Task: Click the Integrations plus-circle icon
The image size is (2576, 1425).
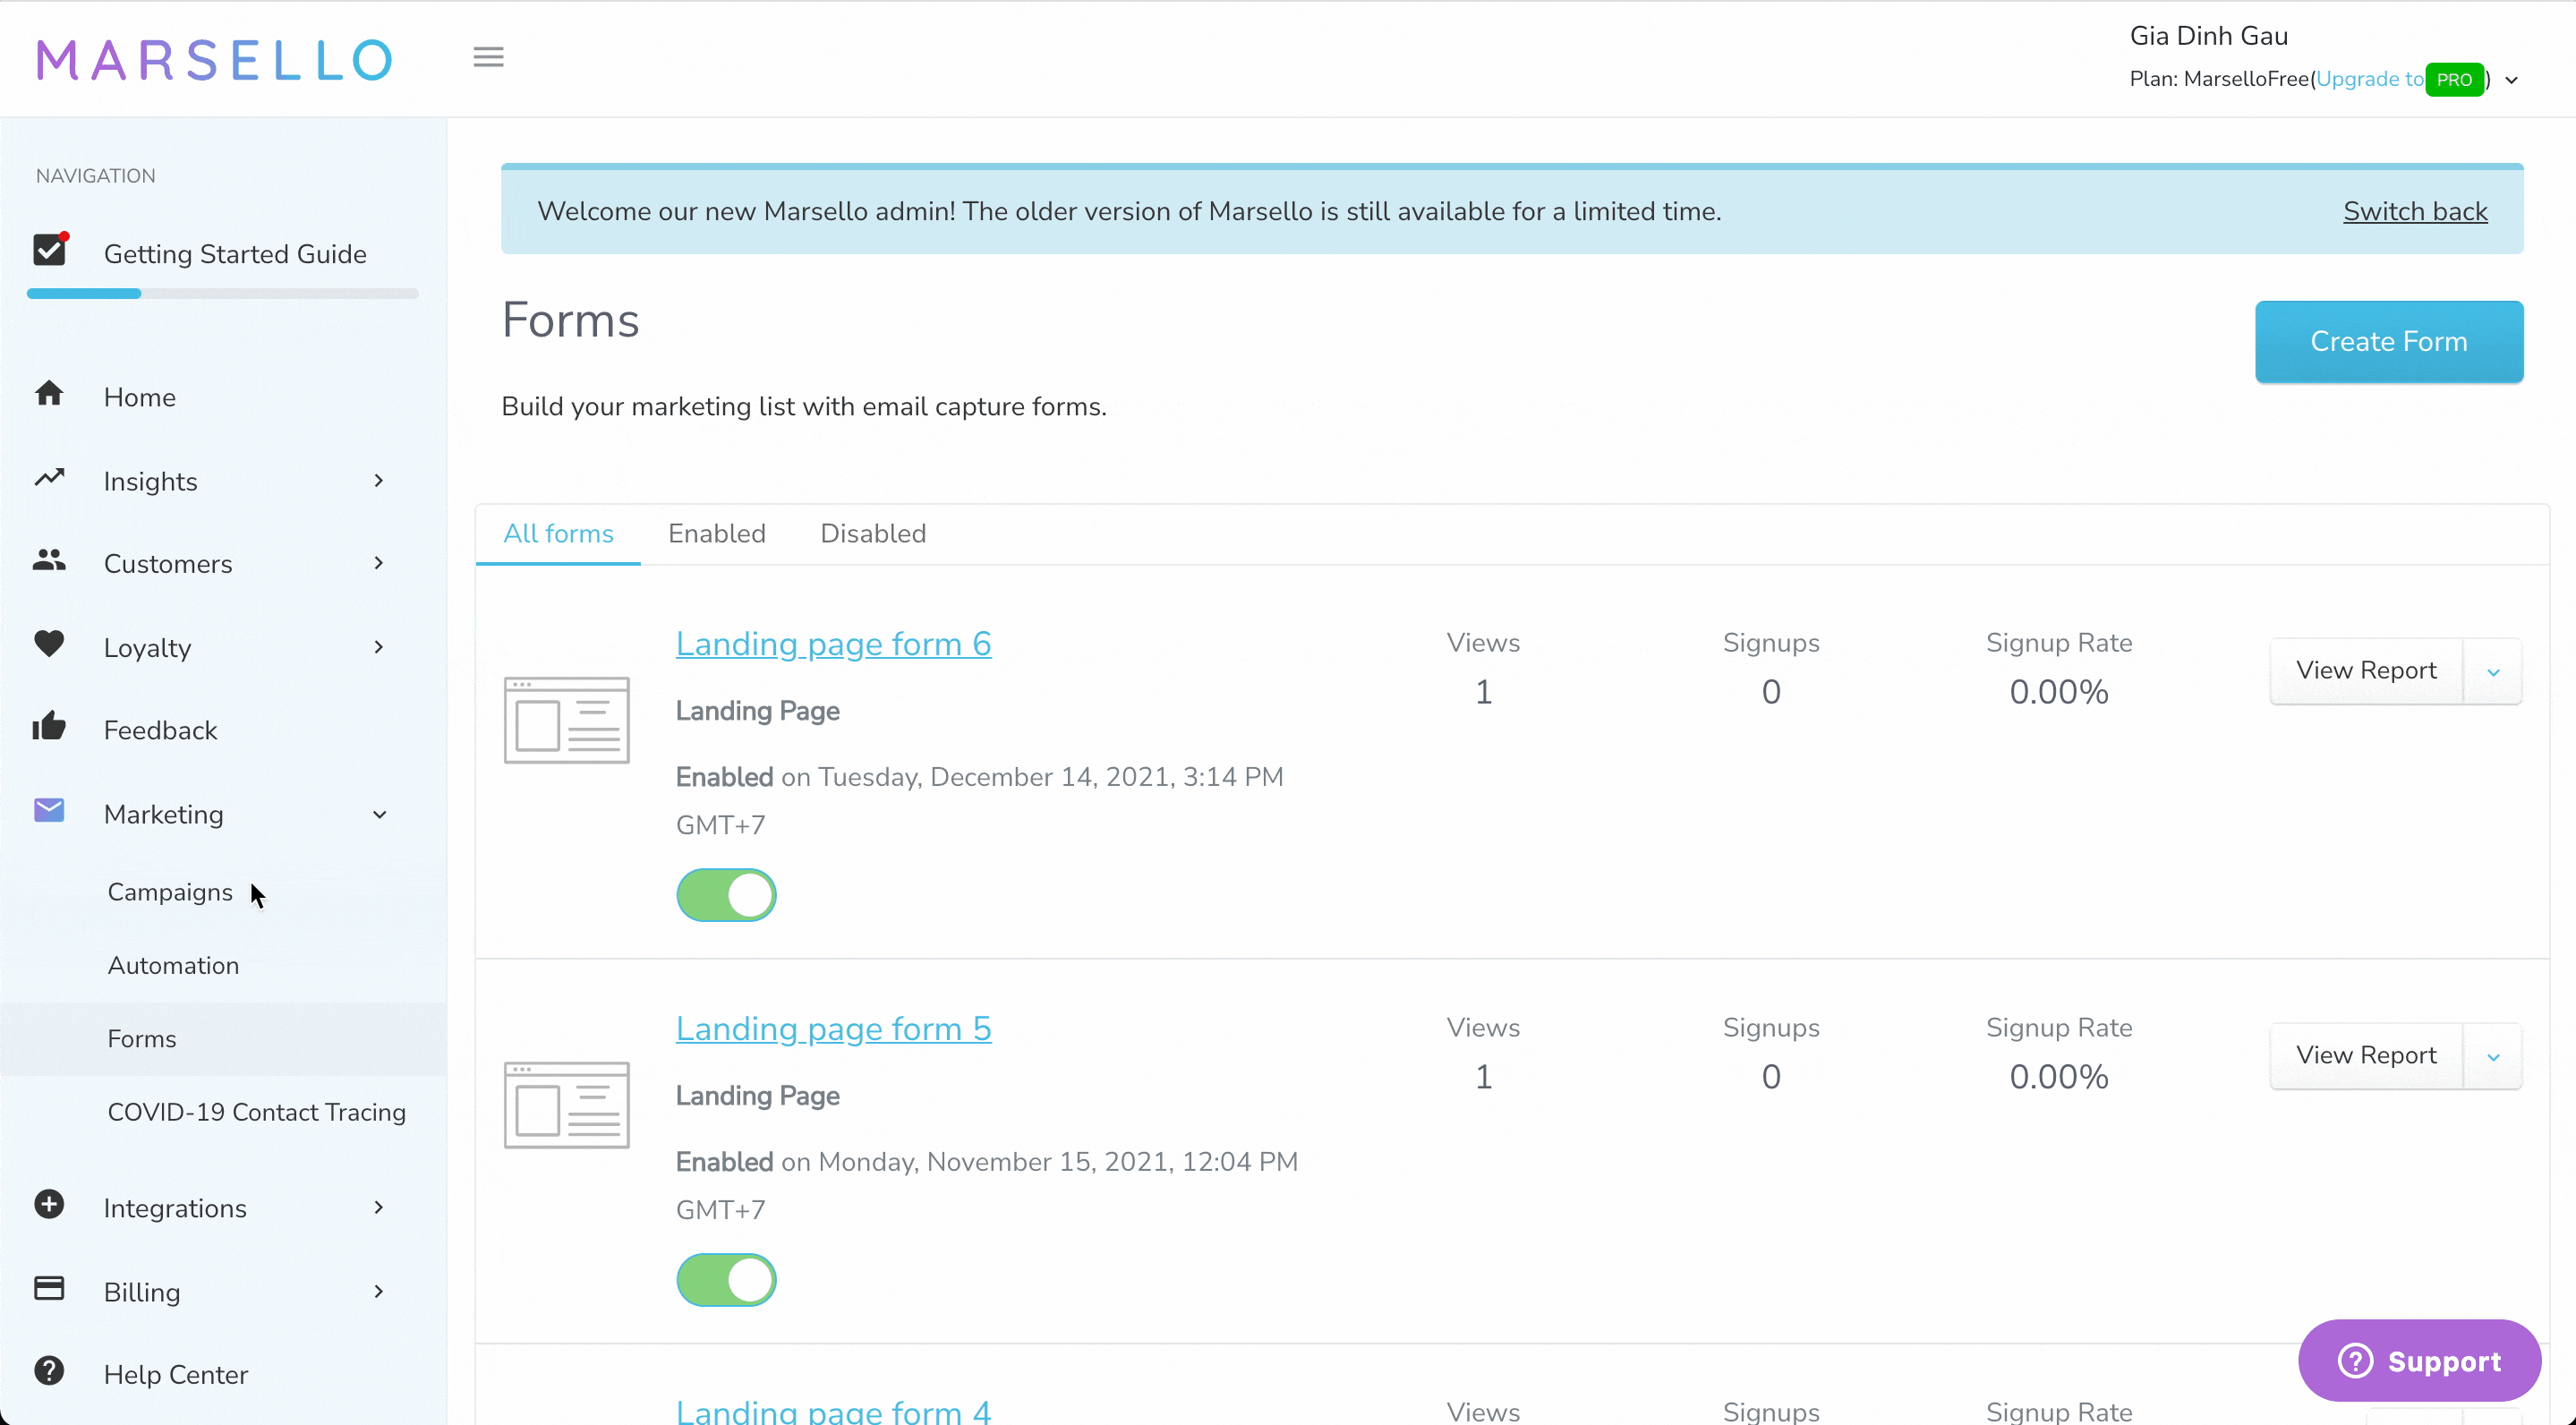Action: (49, 1205)
